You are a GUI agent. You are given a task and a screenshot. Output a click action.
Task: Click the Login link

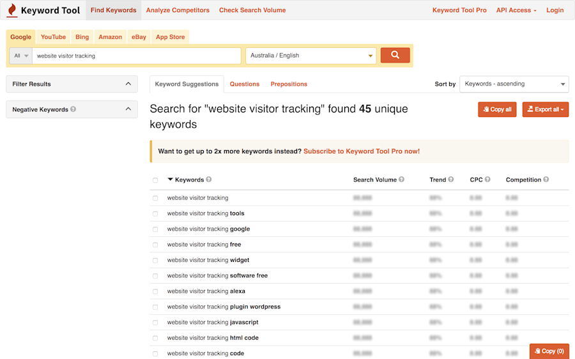pos(555,10)
